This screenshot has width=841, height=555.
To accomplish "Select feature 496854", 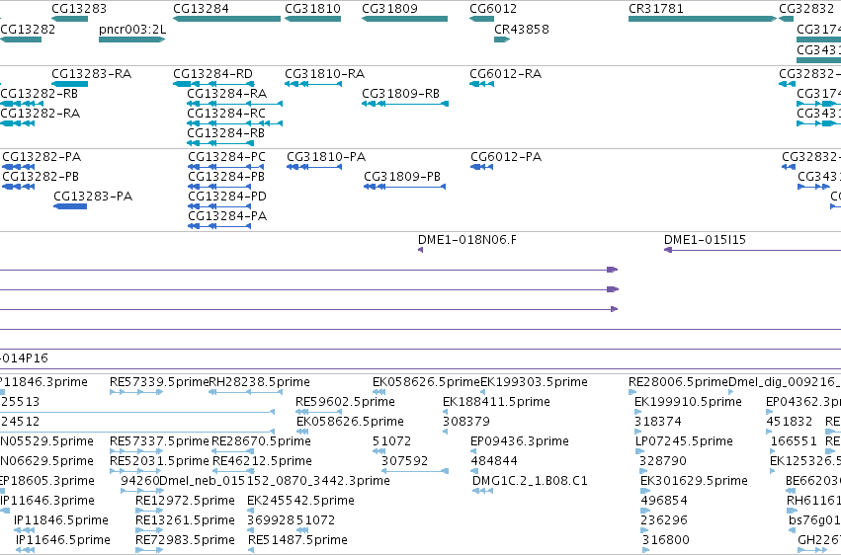I will [645, 512].
